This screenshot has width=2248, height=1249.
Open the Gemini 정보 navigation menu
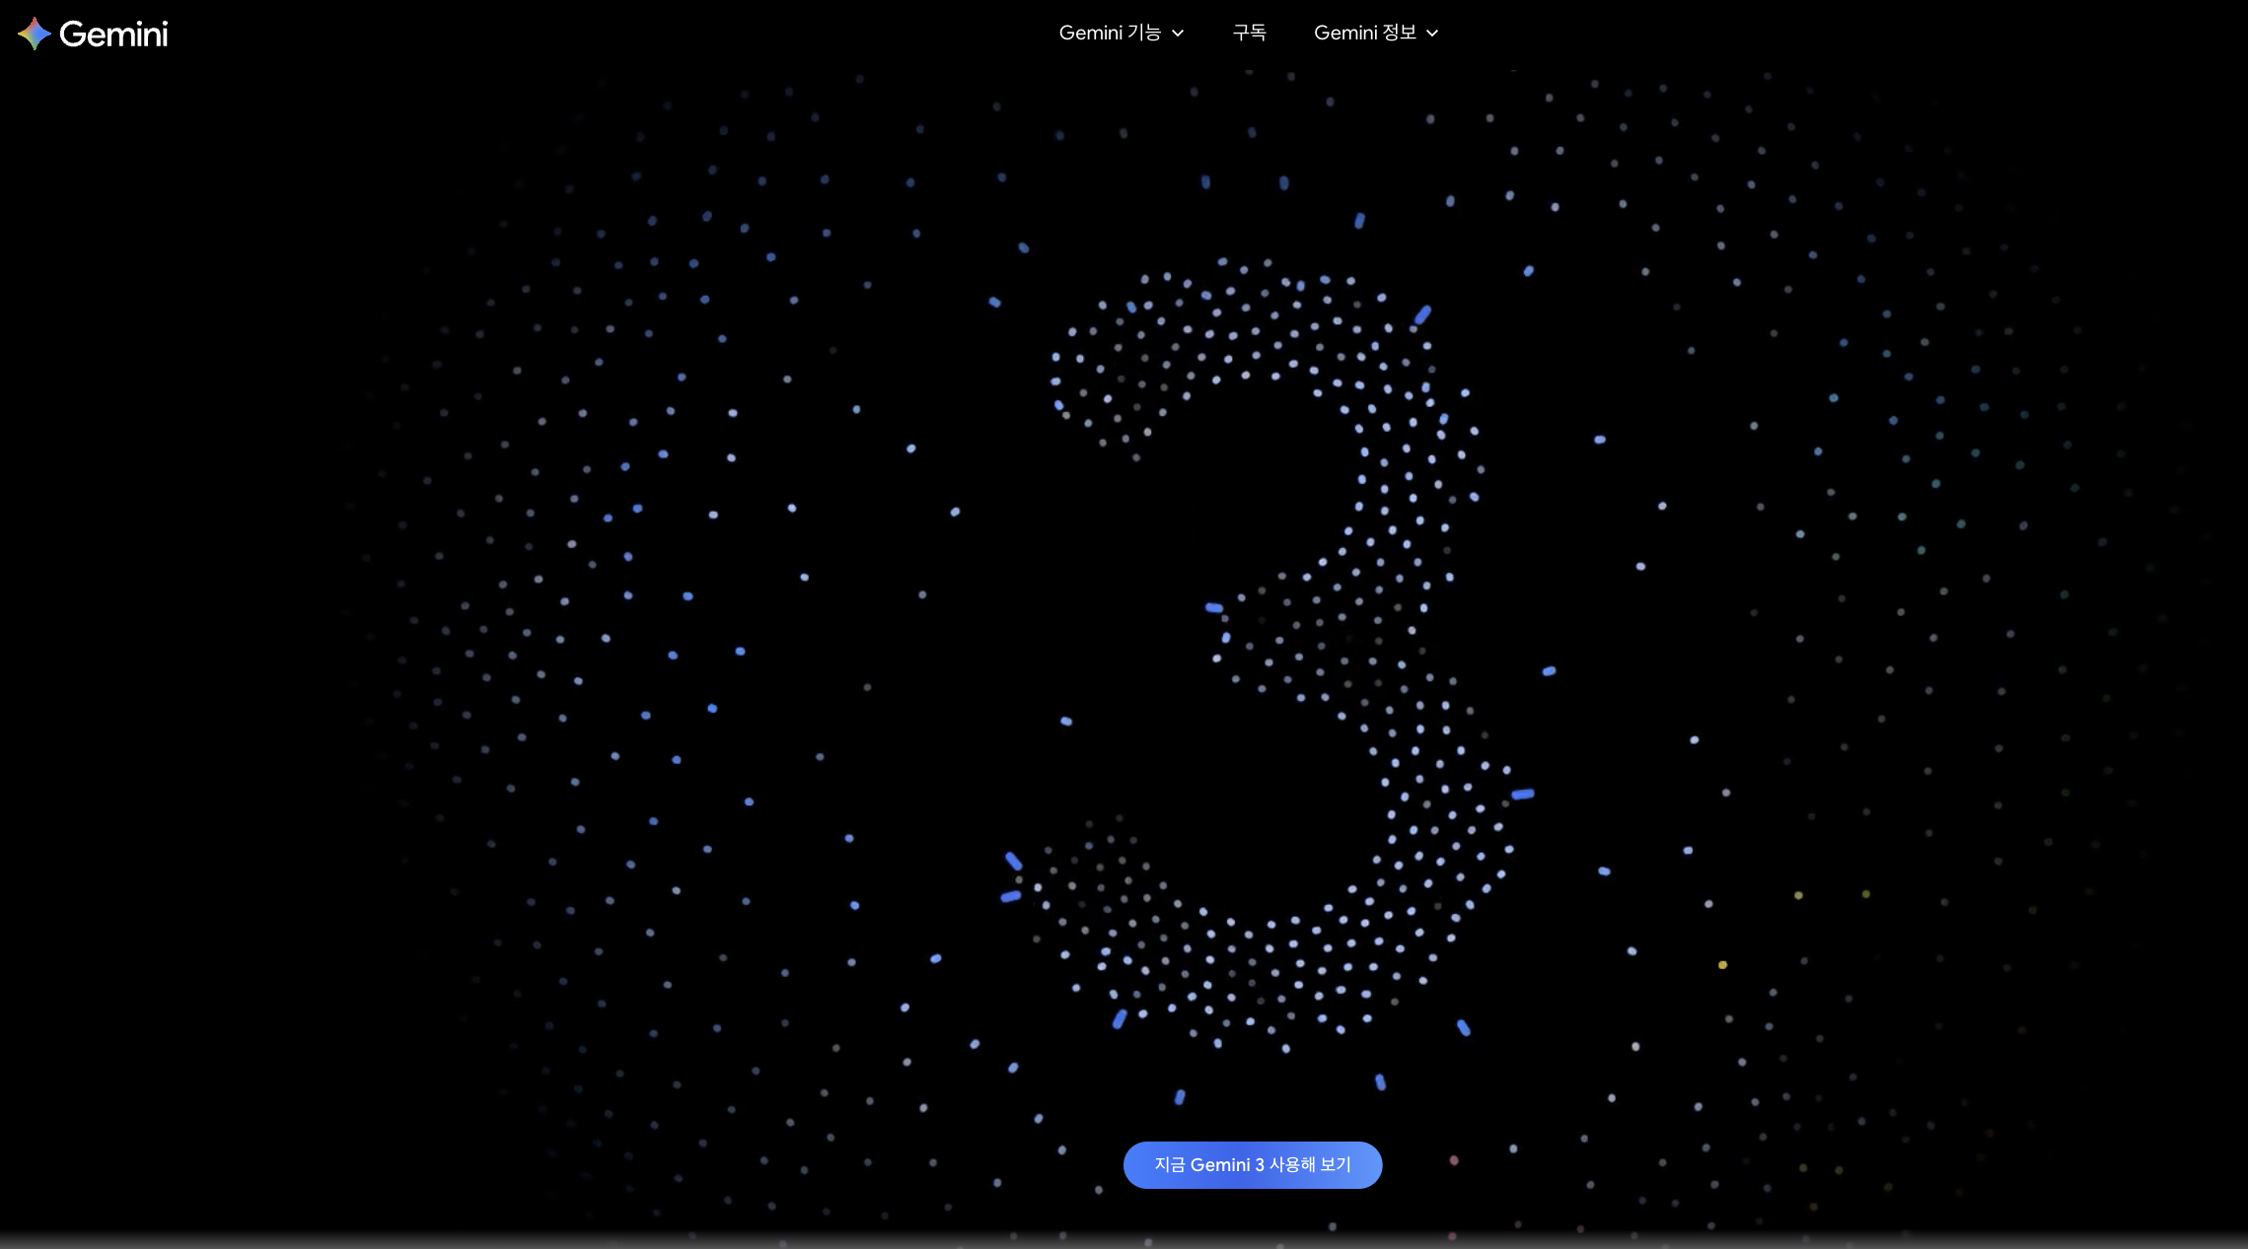1364,33
